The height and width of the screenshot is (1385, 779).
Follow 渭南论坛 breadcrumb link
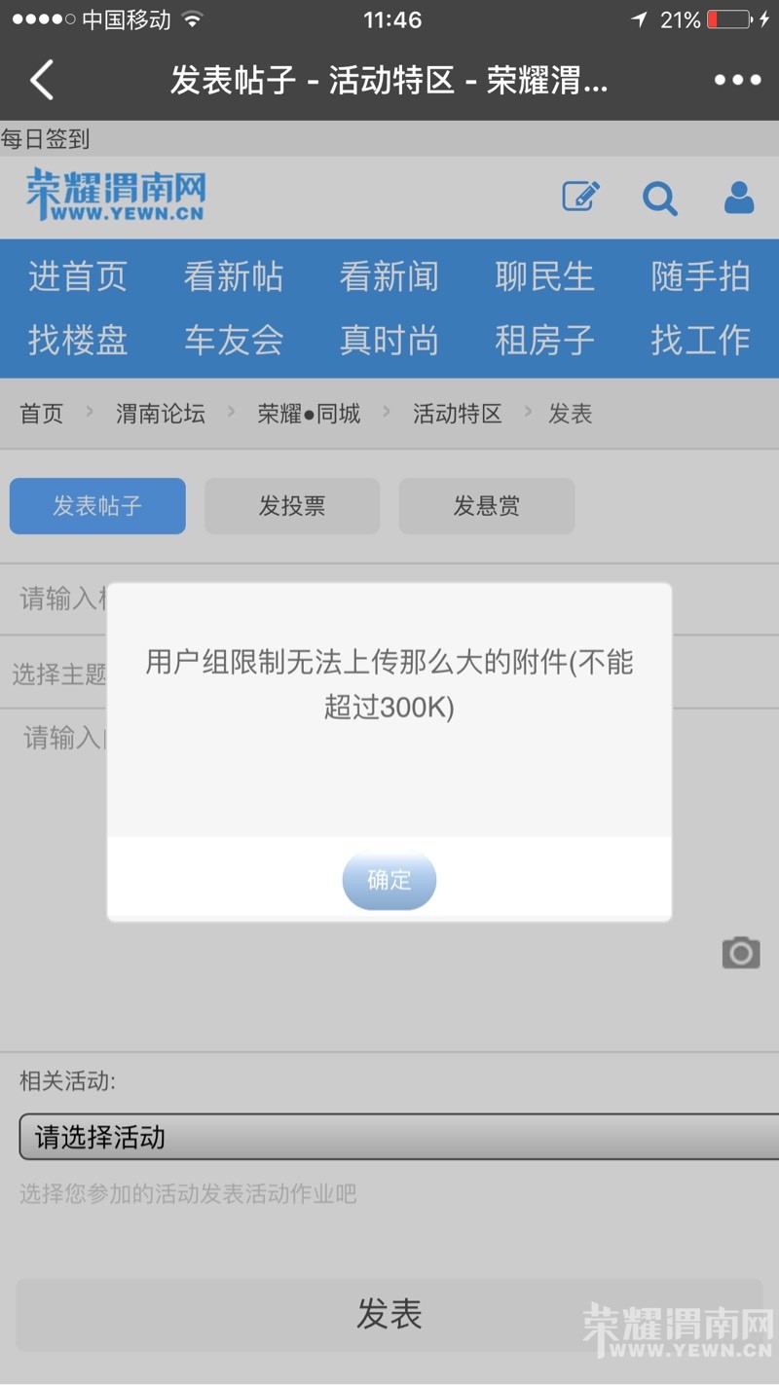(x=161, y=414)
